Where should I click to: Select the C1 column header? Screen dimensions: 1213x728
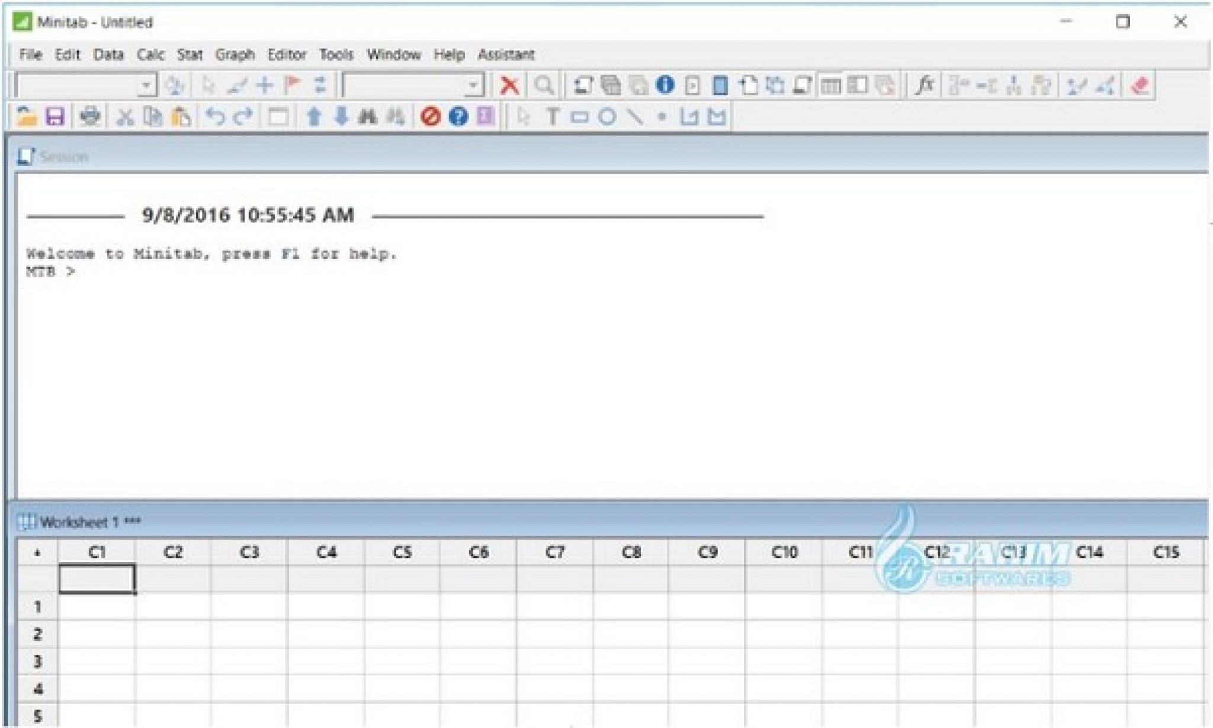click(97, 551)
